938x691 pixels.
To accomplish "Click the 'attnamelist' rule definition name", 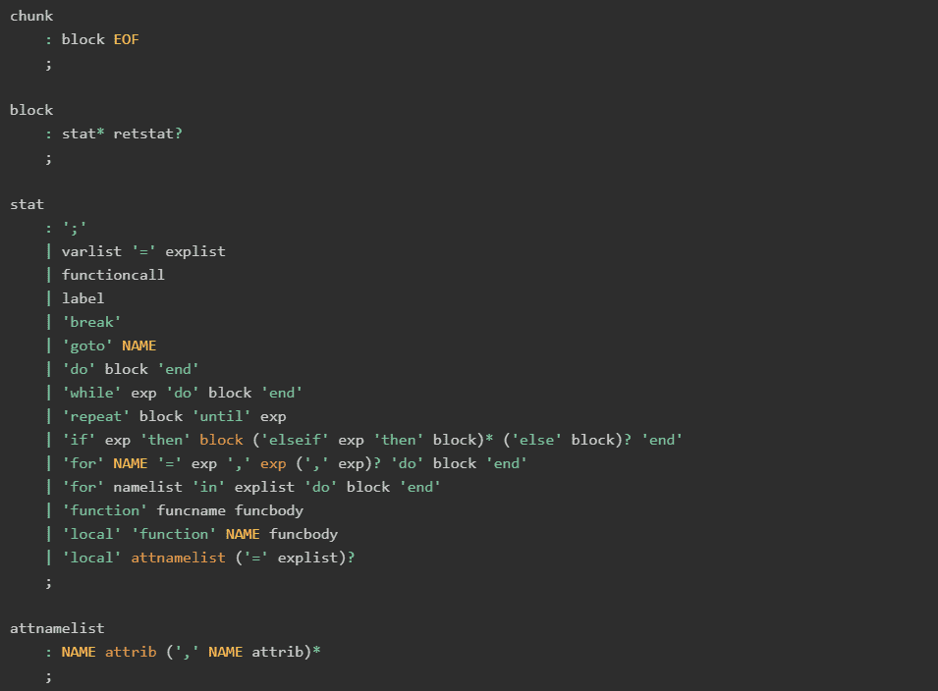I will pos(57,628).
